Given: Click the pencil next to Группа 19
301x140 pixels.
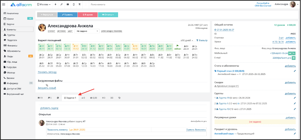Looking at the screenshot, I should [x=295, y=98].
